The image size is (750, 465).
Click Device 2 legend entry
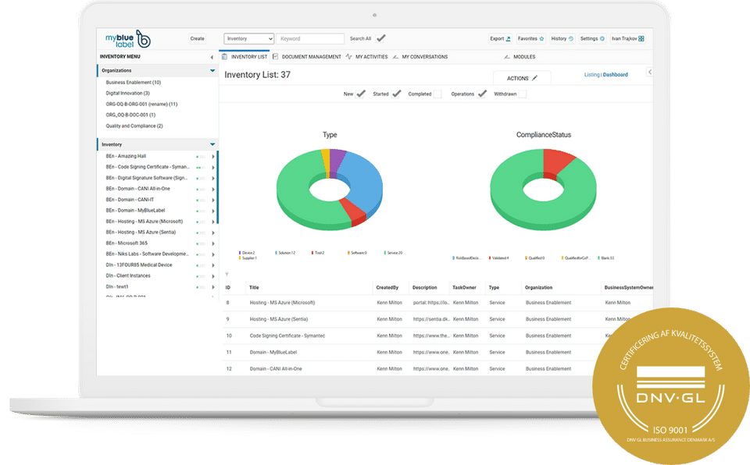247,253
